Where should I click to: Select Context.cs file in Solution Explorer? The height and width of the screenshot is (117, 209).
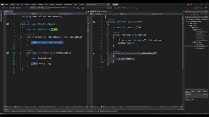pyautogui.click(x=201, y=46)
